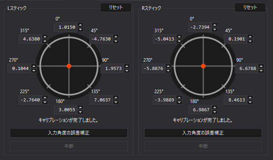Increase L stick 315° value 4.6380
The width and height of the screenshot is (273, 160).
coord(45,37)
